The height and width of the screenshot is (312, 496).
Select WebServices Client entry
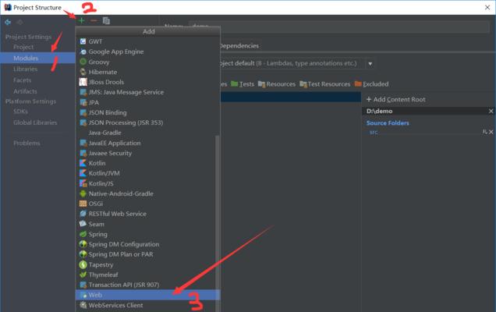[146, 305]
